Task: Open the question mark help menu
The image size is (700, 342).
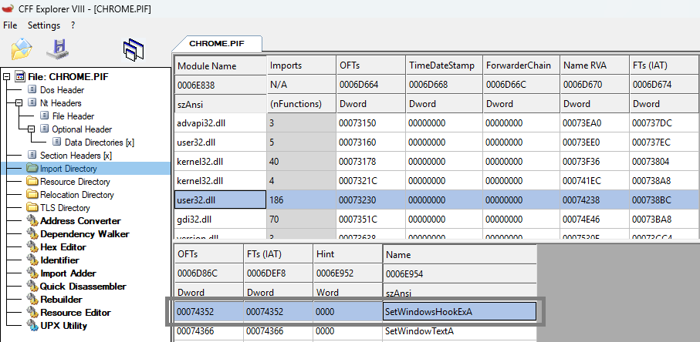Action: point(73,25)
